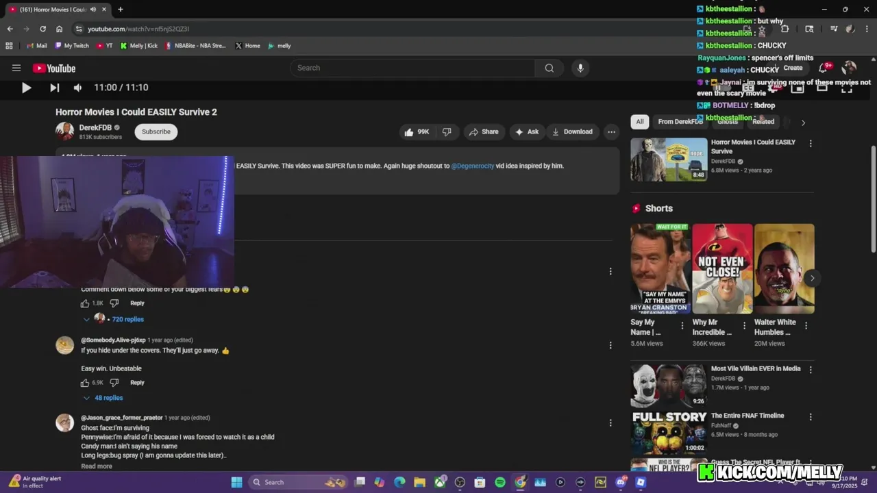Open more actions ellipsis under video

click(x=611, y=131)
